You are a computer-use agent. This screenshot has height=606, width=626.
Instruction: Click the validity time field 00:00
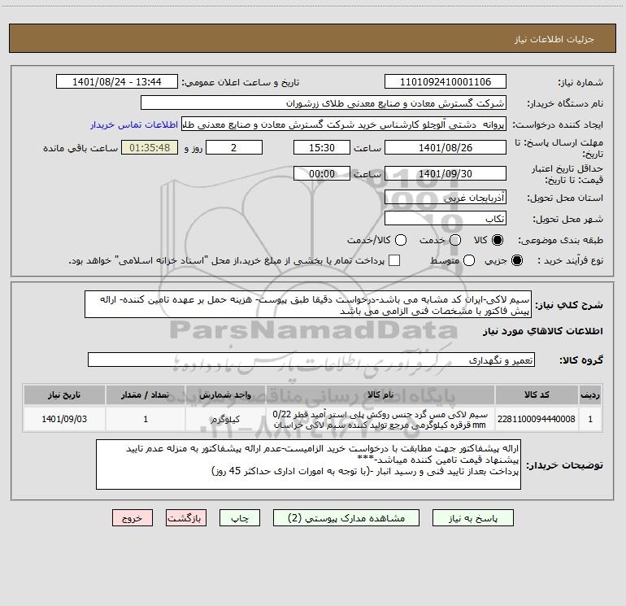[x=322, y=174]
